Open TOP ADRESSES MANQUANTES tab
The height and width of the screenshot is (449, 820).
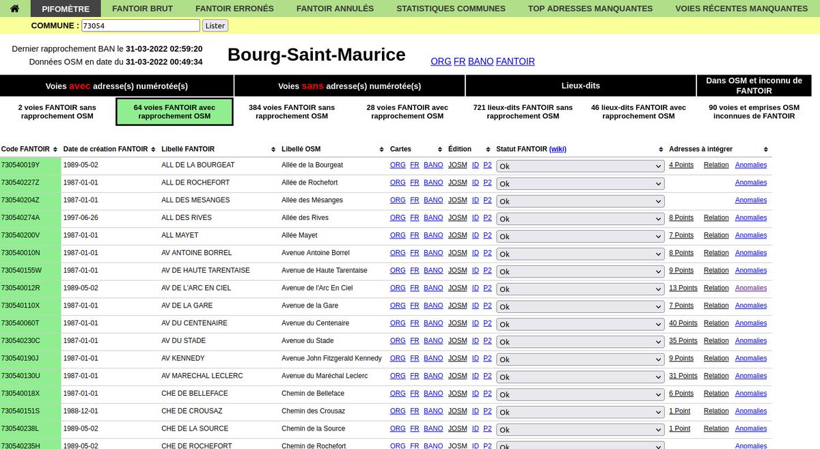point(590,8)
